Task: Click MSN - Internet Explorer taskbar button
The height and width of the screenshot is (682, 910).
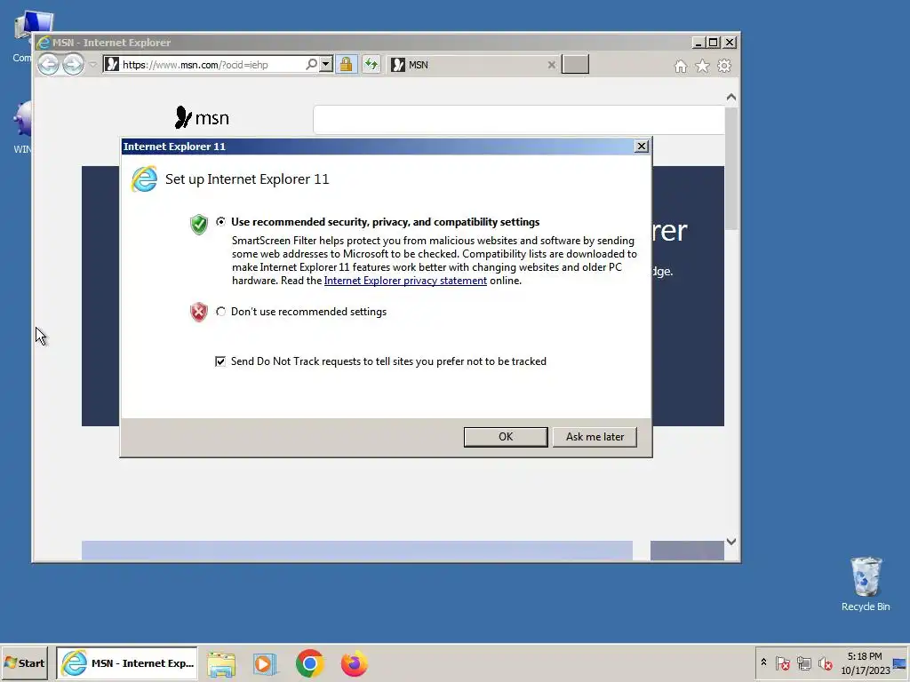Action: [x=127, y=662]
